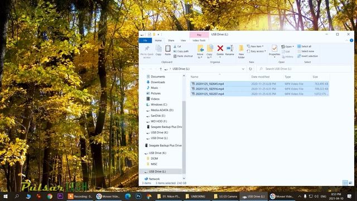Image resolution: width=357 pixels, height=201 pixels.
Task: Open the Video Tools tab
Action: (x=199, y=41)
